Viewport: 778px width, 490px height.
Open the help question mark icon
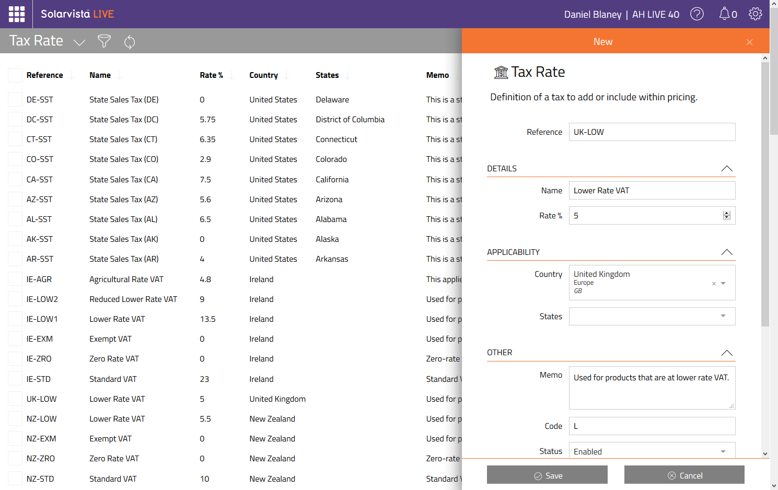[x=697, y=14]
